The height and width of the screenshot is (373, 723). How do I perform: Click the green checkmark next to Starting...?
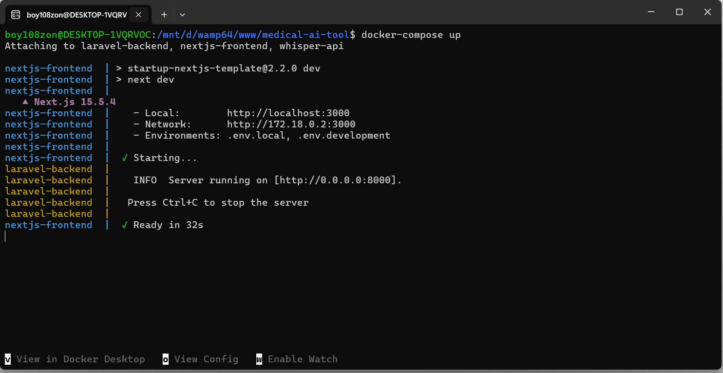(124, 158)
